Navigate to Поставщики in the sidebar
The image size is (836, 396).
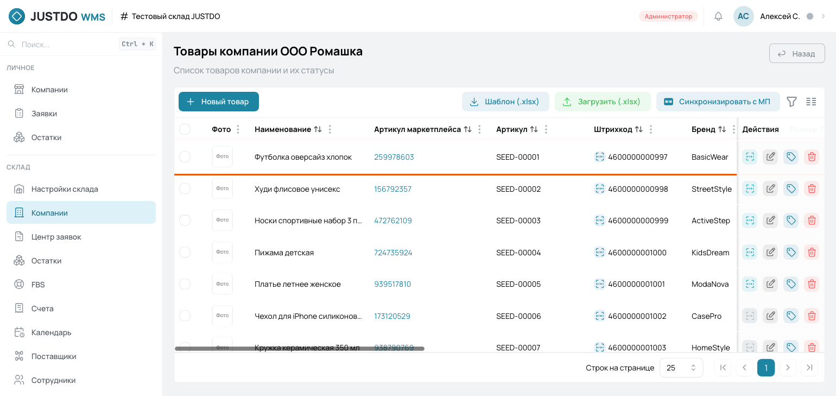[x=81, y=356]
